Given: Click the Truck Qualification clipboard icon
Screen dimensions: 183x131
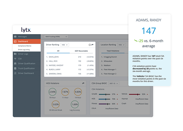Looking at the screenshot, I should 15,68.
